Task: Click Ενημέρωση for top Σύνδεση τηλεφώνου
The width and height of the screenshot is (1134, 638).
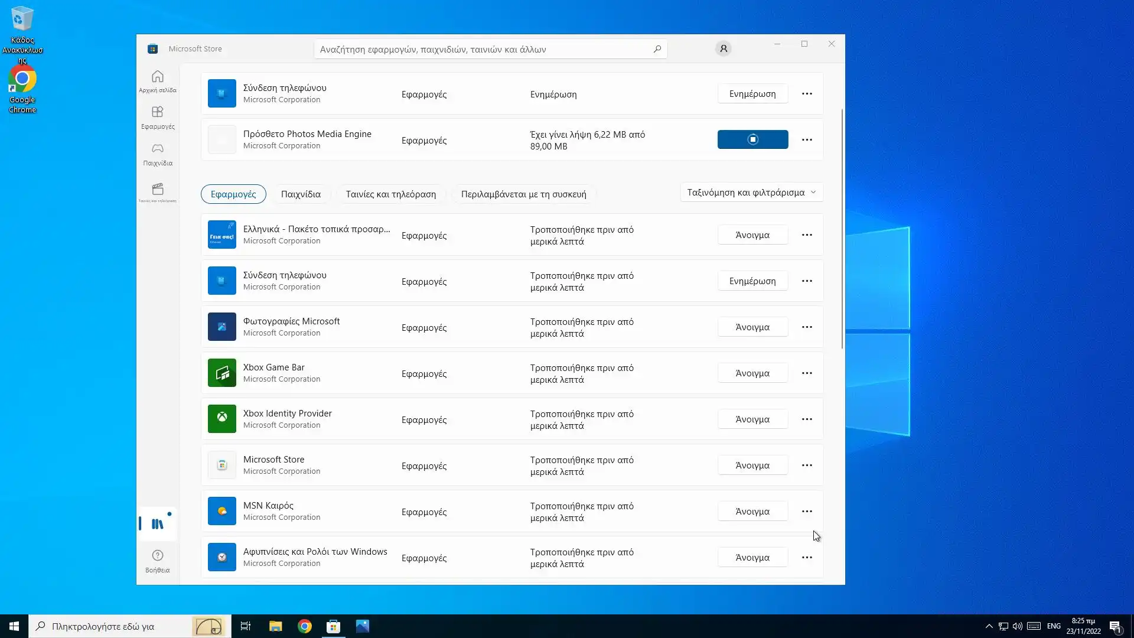Action: coord(752,94)
